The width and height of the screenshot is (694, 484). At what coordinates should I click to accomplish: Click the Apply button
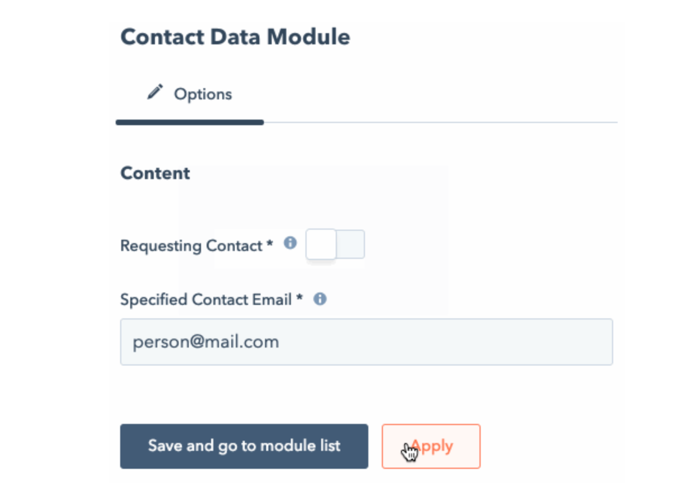(431, 446)
